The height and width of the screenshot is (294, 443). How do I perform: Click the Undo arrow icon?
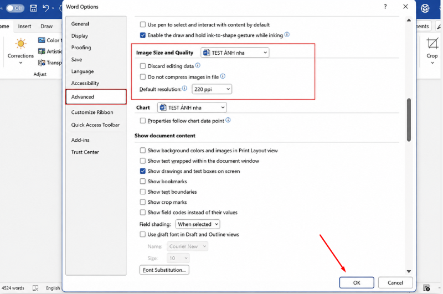[x=45, y=8]
